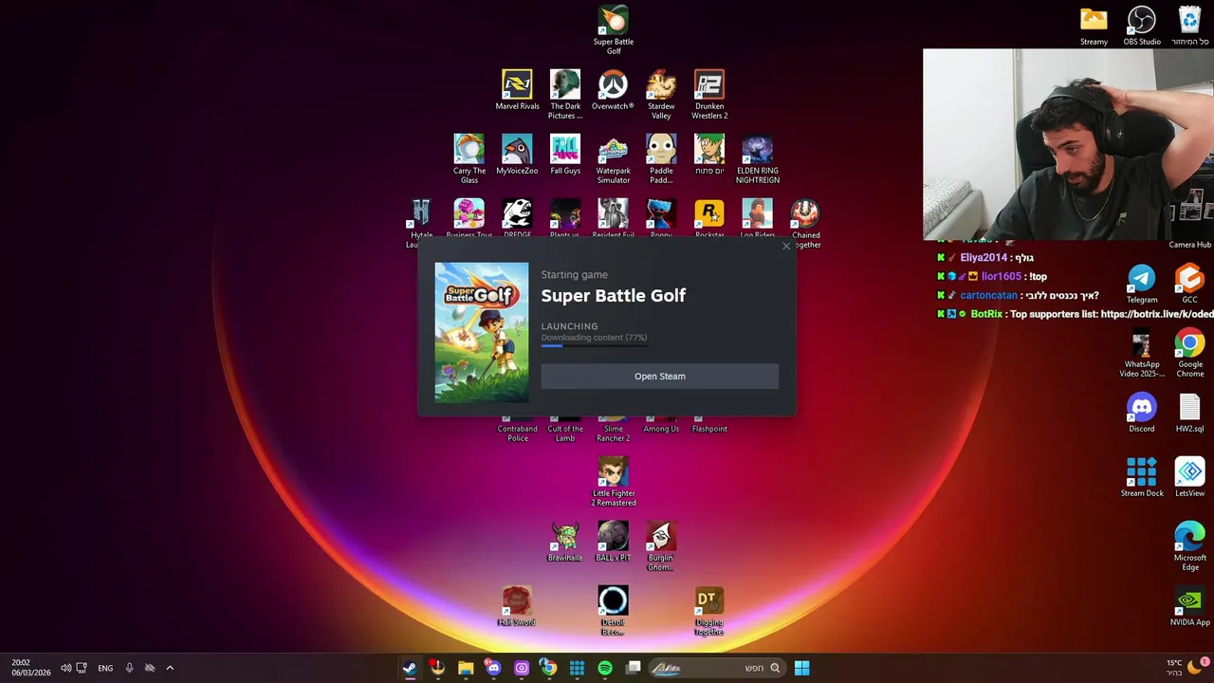Close the Steam launching dialog
Viewport: 1214px width, 683px height.
click(x=786, y=247)
